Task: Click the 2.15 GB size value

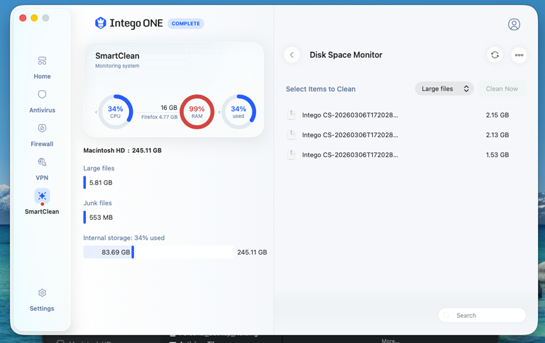Action: click(498, 115)
